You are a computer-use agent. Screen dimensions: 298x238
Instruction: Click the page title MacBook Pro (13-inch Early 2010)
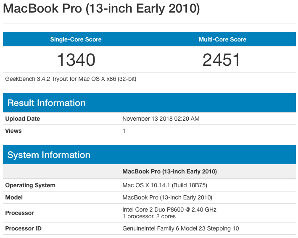pos(101,9)
